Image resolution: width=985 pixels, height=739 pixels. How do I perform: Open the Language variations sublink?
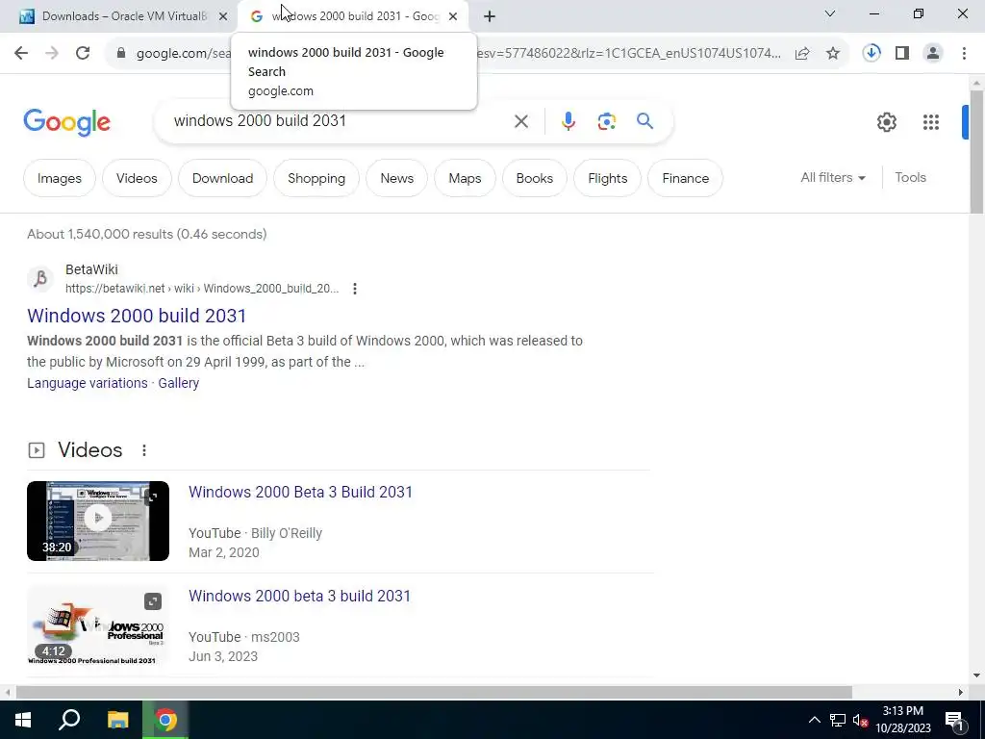pyautogui.click(x=88, y=383)
